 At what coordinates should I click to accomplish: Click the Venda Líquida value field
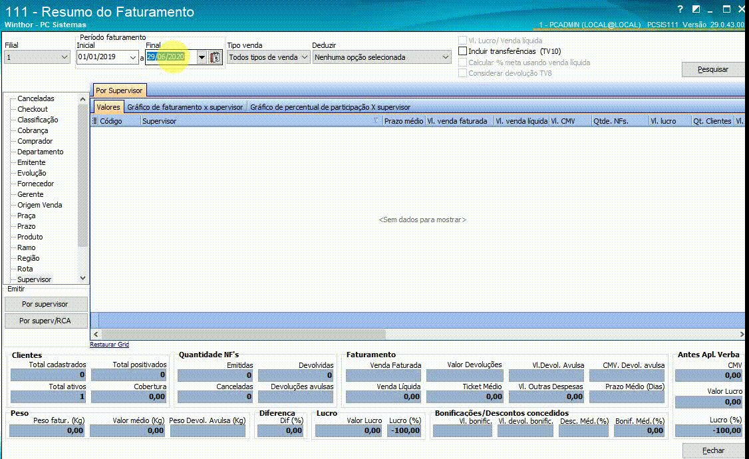click(x=383, y=396)
